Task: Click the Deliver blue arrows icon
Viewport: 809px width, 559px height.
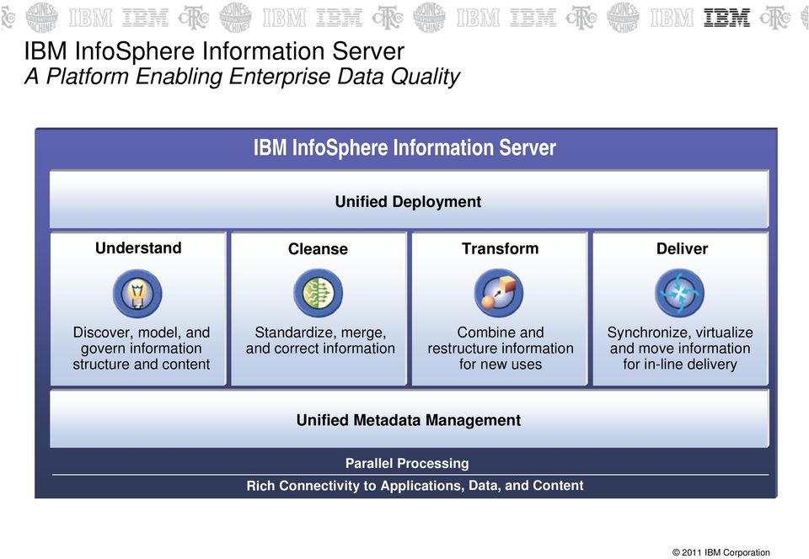Action: point(679,293)
